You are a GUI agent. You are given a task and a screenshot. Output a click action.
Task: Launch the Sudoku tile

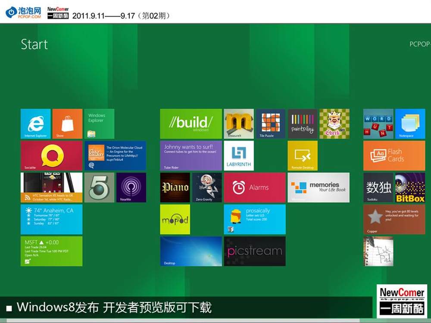(378, 188)
